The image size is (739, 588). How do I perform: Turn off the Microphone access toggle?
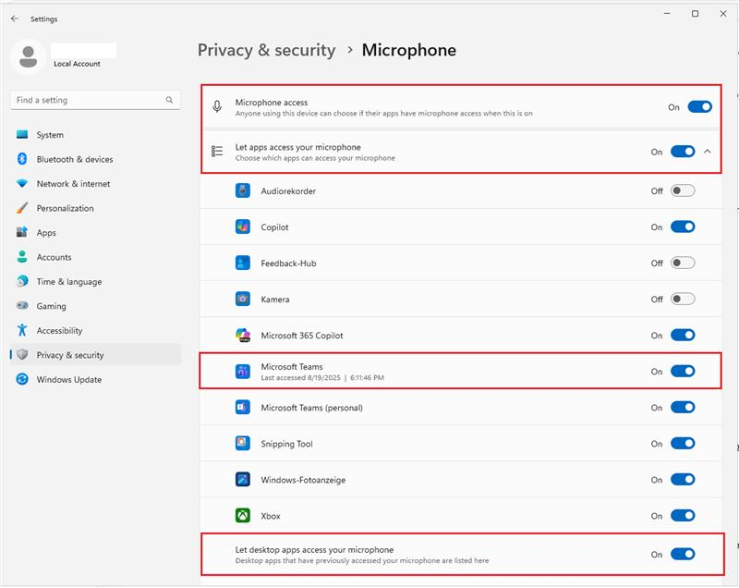[x=700, y=107]
